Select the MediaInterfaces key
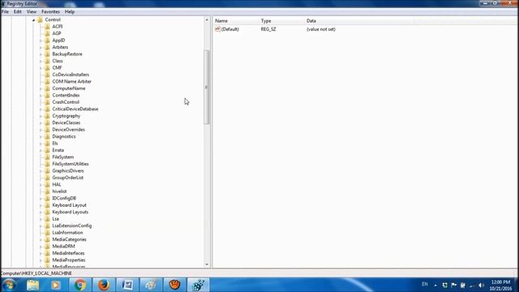Image resolution: width=519 pixels, height=292 pixels. pos(68,253)
